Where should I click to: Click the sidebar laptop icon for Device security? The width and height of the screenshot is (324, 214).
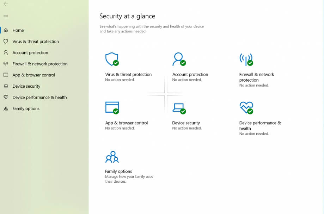[x=6, y=86]
